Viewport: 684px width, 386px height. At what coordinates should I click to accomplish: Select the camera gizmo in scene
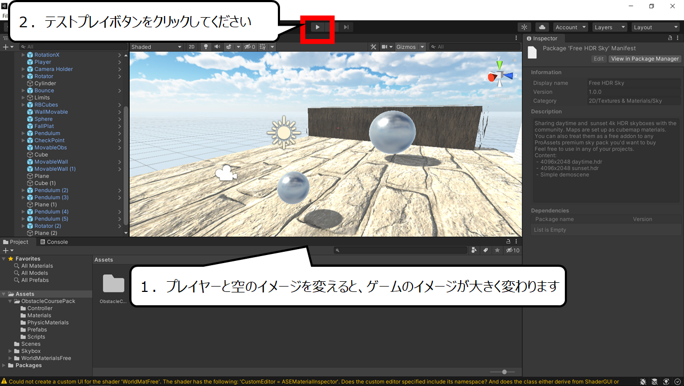click(x=227, y=173)
